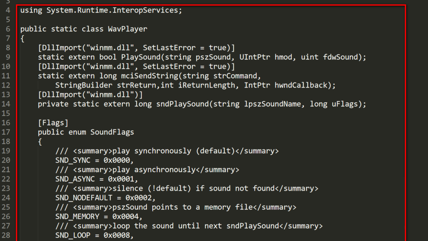Click the SND_MEMORY = 0x0004 line
The image size is (428, 241).
99,217
